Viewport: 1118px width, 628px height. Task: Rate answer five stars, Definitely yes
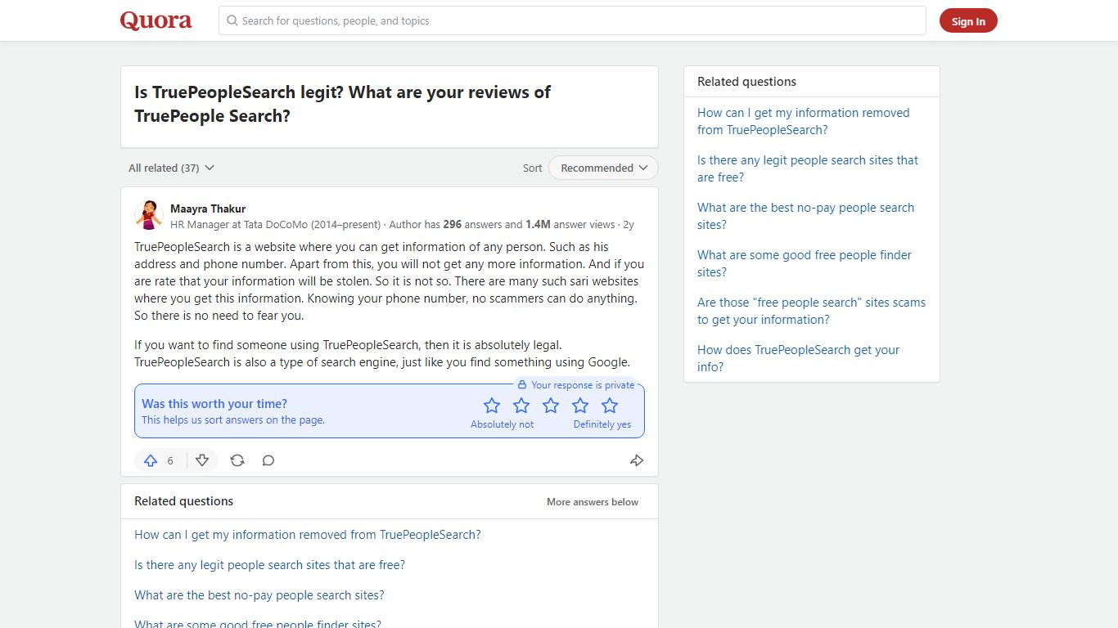pyautogui.click(x=610, y=406)
